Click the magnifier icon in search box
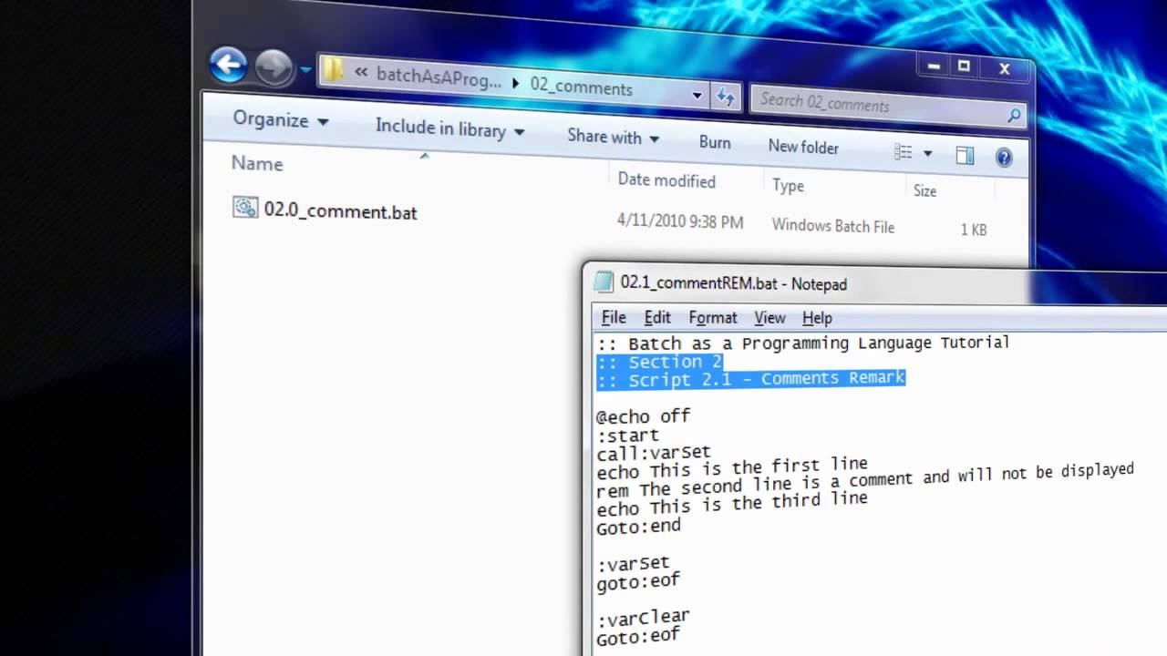 (1013, 116)
